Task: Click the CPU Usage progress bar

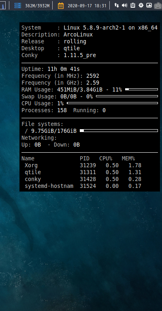Action: tap(113, 103)
